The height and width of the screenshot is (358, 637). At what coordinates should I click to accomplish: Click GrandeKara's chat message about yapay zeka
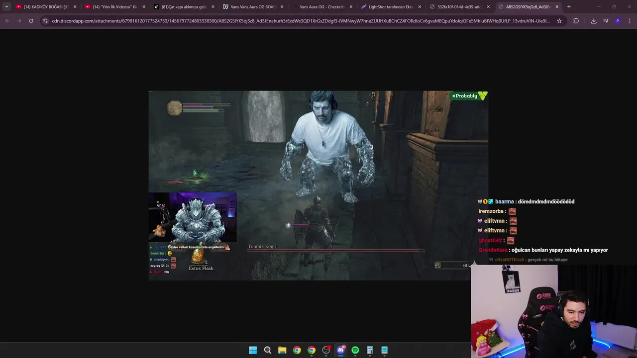(543, 250)
